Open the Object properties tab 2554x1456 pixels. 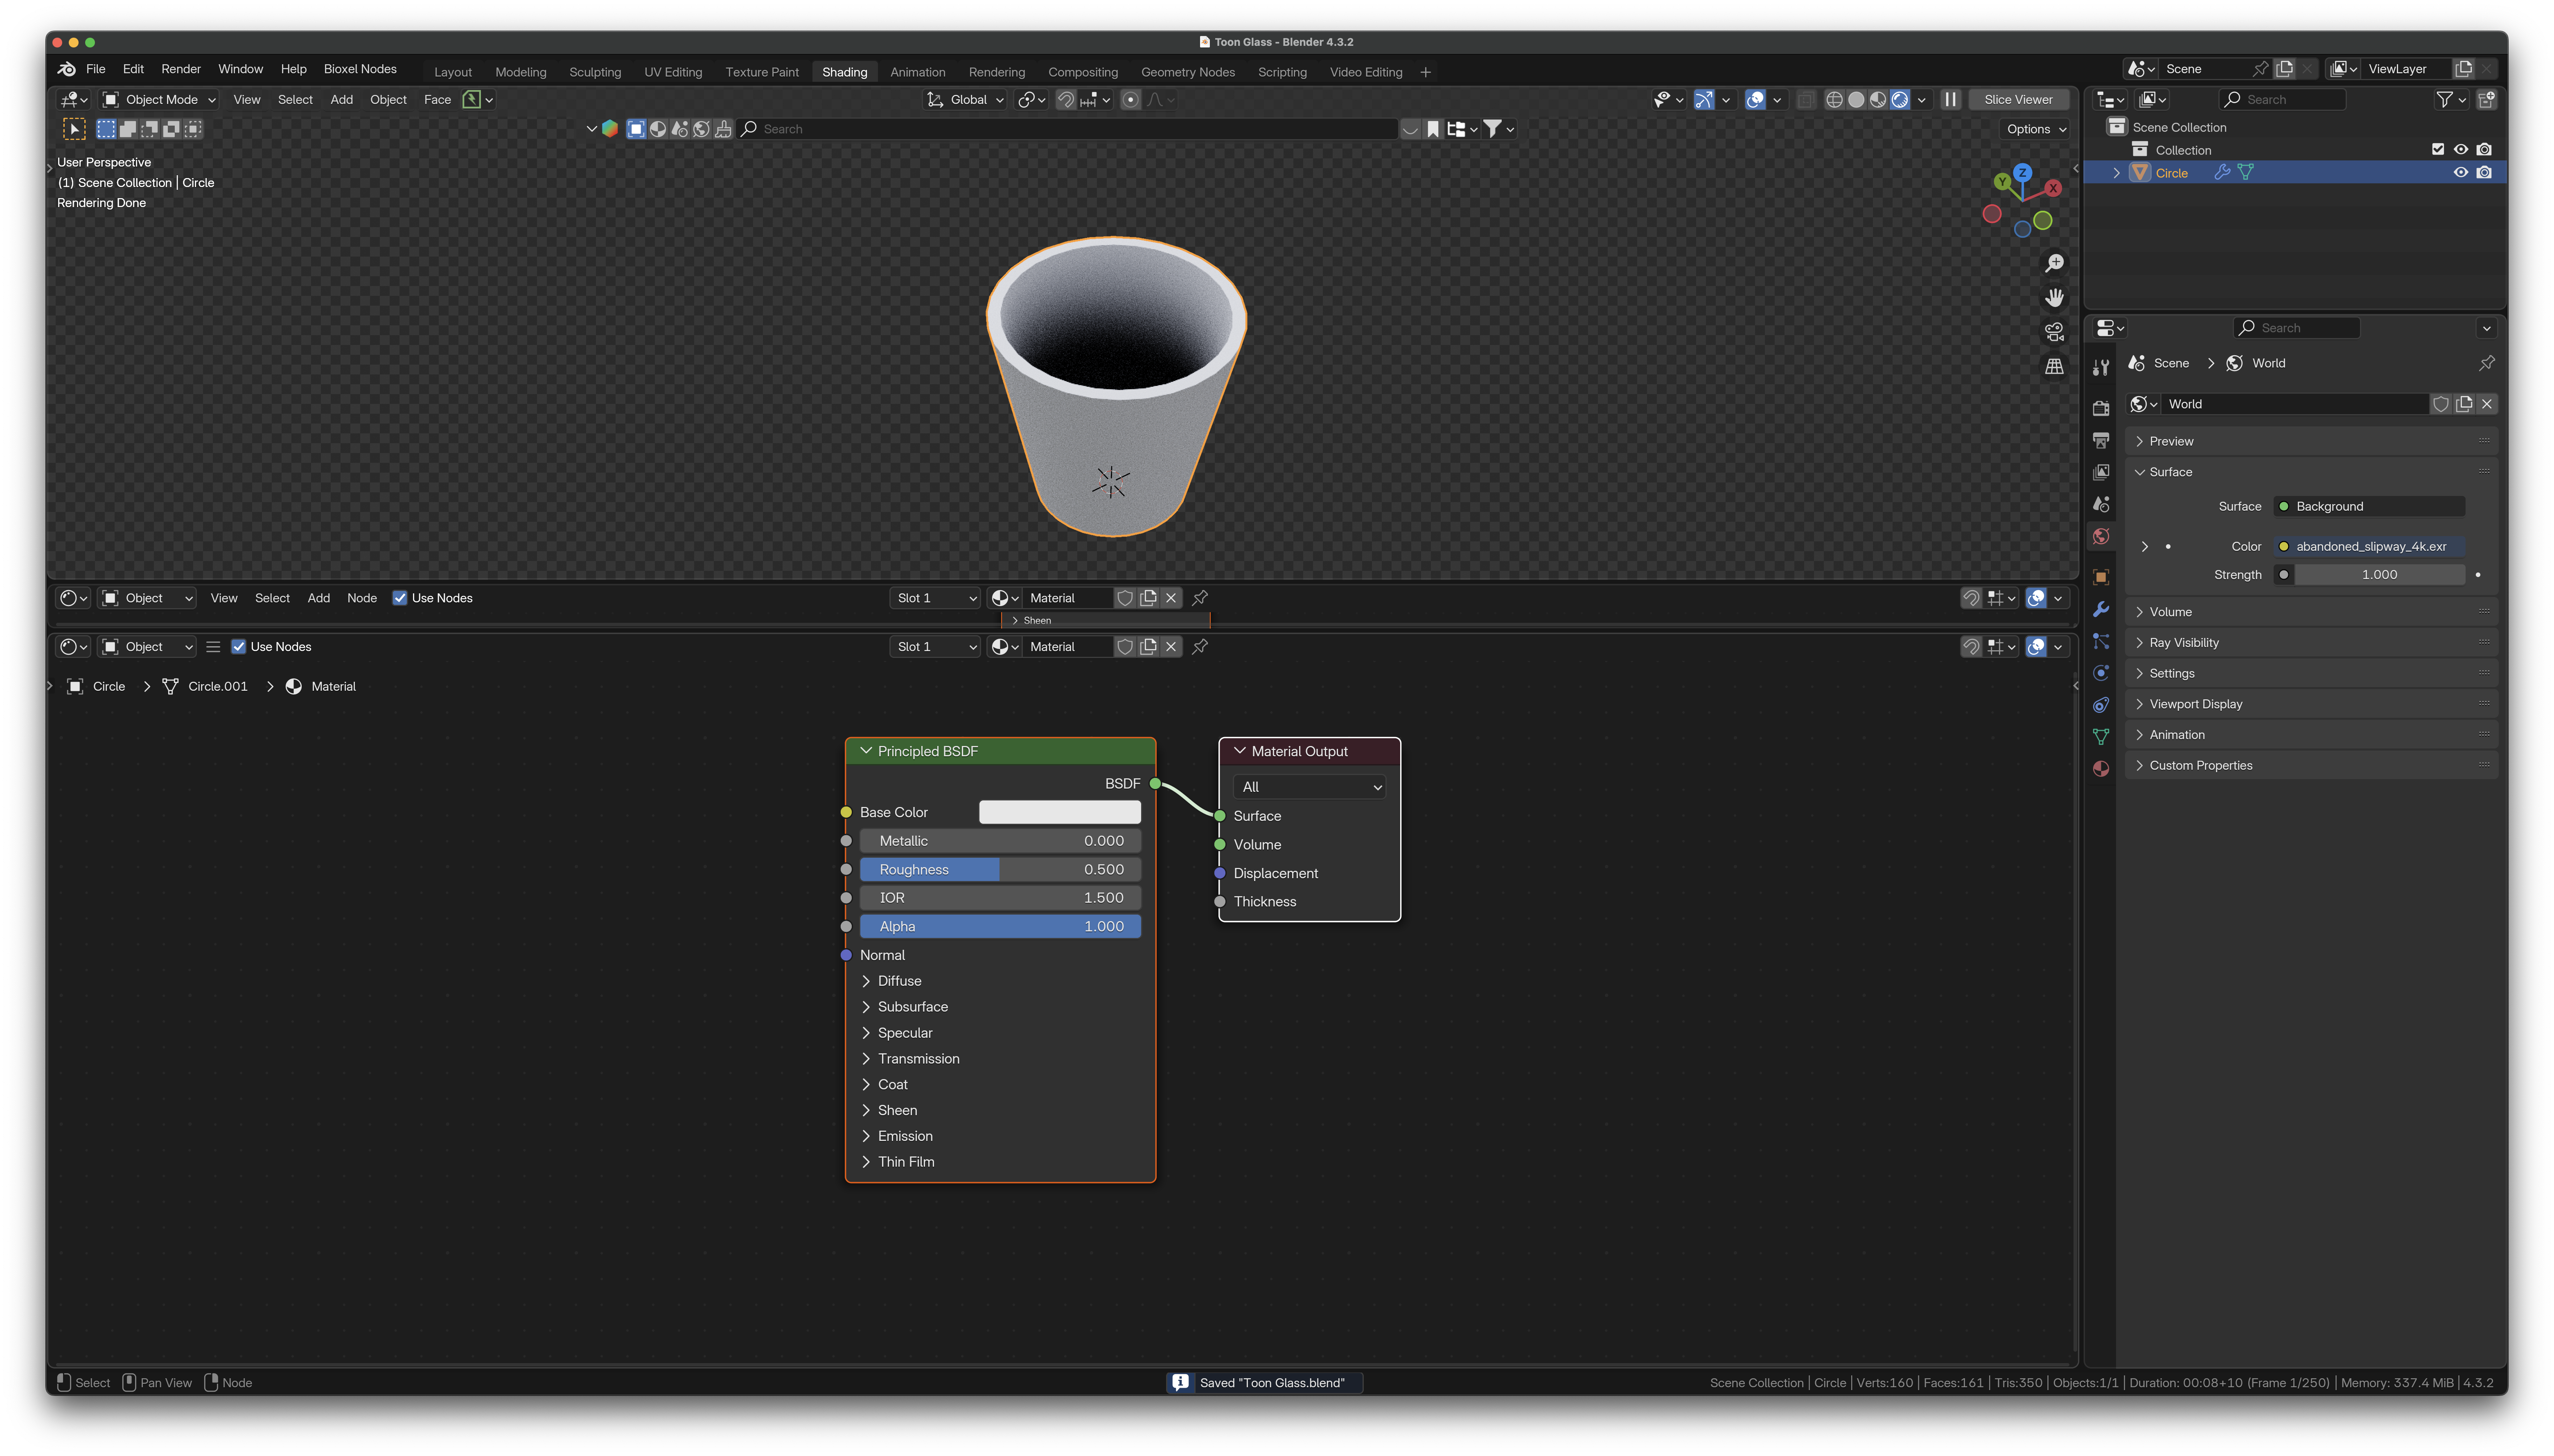2100,577
